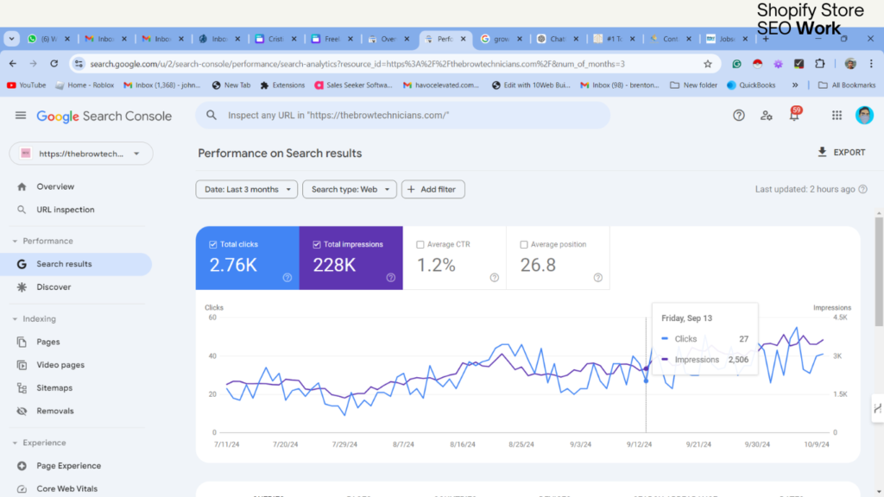Open the All Bookmarks folder
This screenshot has width=884, height=497.
pos(847,85)
